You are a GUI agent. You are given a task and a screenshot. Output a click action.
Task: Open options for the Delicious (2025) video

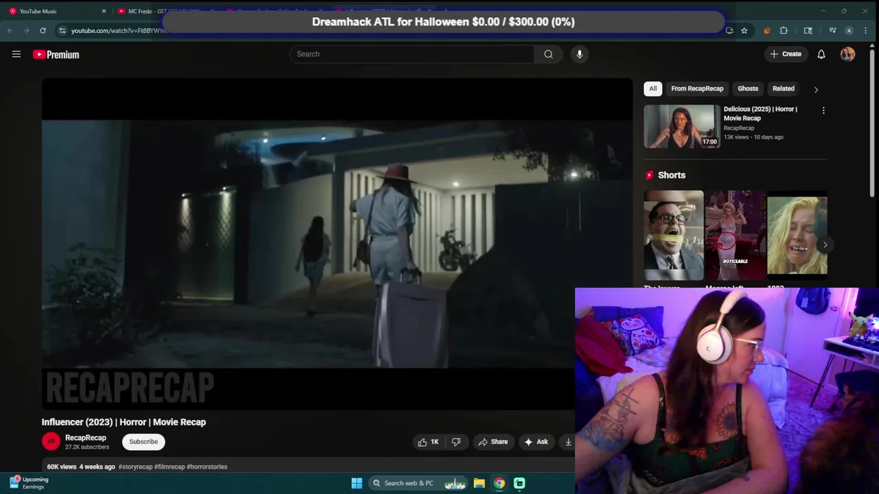[x=823, y=110]
